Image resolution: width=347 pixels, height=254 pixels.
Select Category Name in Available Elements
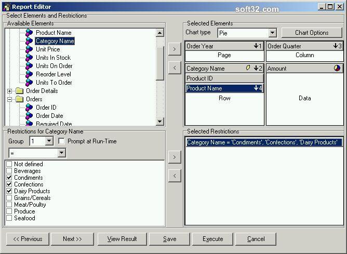[x=55, y=41]
